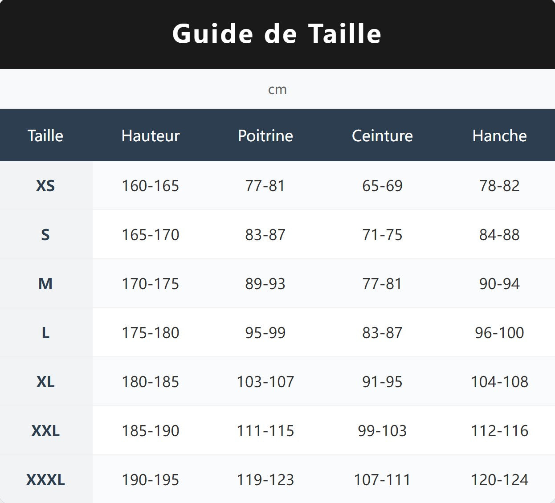Select the Hanche column header
The width and height of the screenshot is (555, 503).
pyautogui.click(x=499, y=135)
